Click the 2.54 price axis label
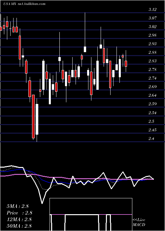The image size is (165, 231). pyautogui.click(x=152, y=113)
